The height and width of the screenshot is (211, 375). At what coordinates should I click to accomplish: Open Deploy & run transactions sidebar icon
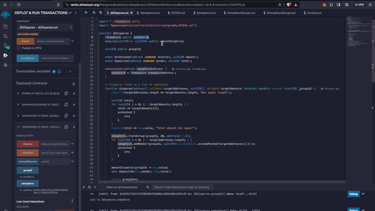(5, 55)
